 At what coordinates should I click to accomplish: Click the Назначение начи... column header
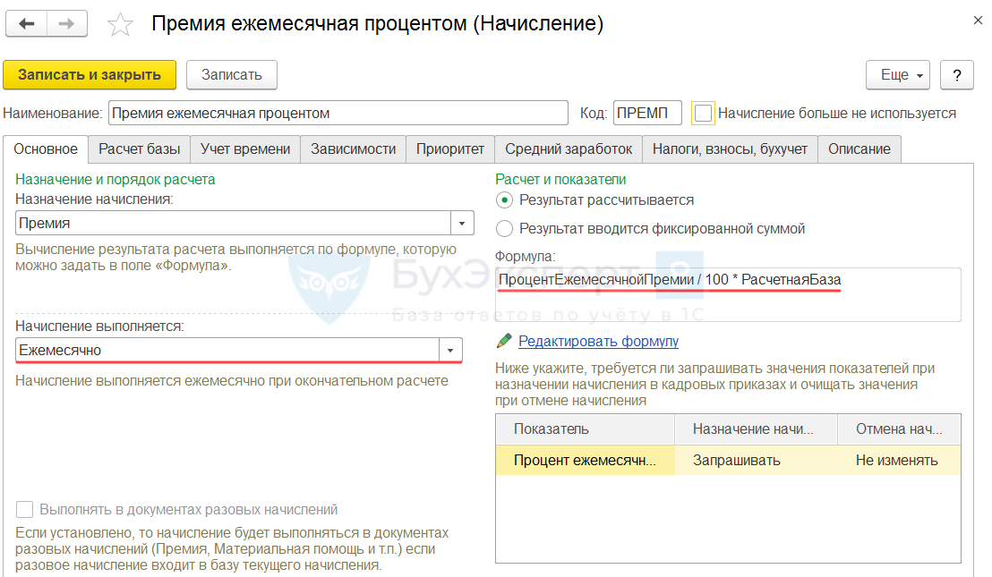coord(756,429)
